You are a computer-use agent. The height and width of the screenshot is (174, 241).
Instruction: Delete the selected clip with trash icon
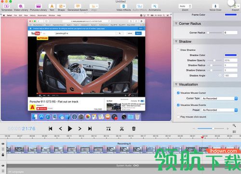pyautogui.click(x=134, y=129)
